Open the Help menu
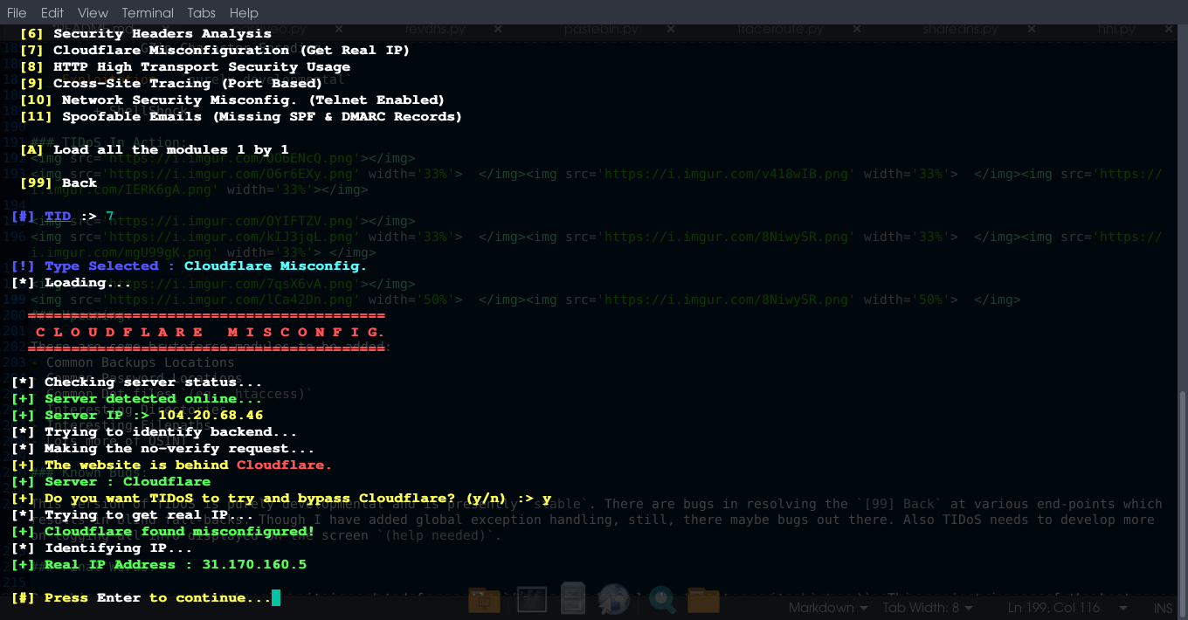This screenshot has height=620, width=1188. tap(244, 12)
